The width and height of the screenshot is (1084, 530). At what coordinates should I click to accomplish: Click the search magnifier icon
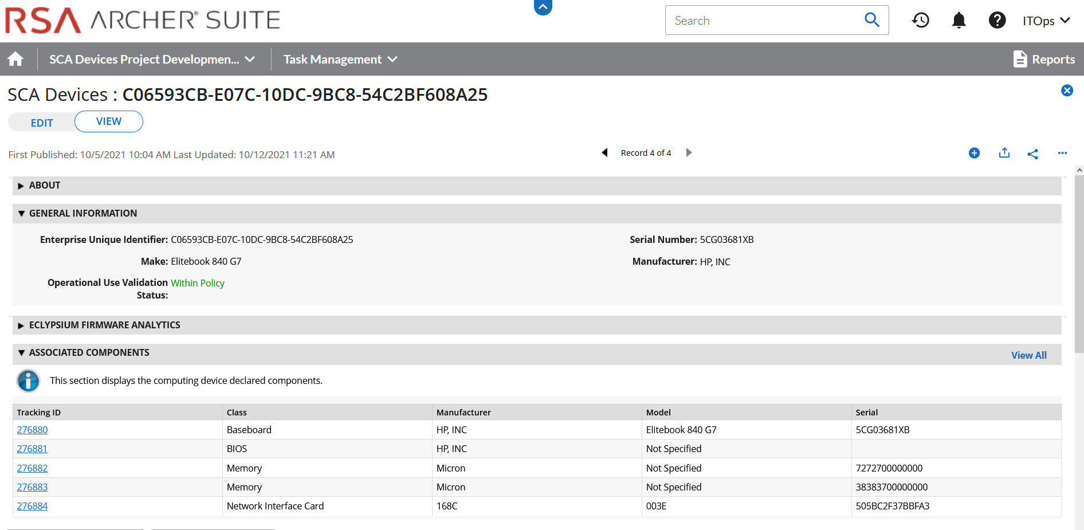[x=871, y=20]
